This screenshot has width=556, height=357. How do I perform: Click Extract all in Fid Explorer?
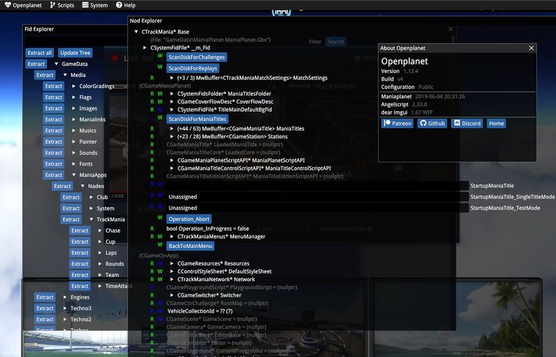40,53
